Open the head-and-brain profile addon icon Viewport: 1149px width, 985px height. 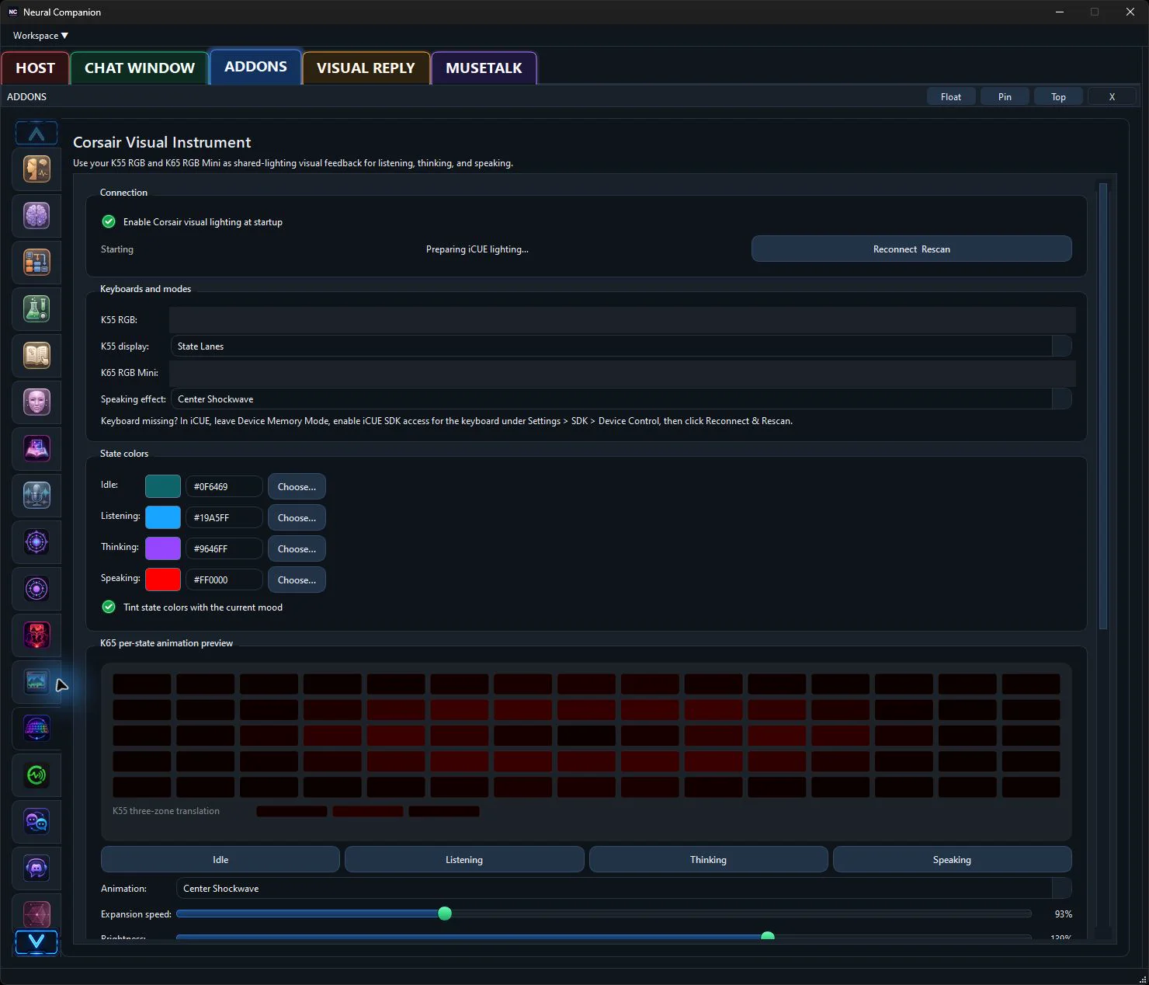(x=36, y=169)
